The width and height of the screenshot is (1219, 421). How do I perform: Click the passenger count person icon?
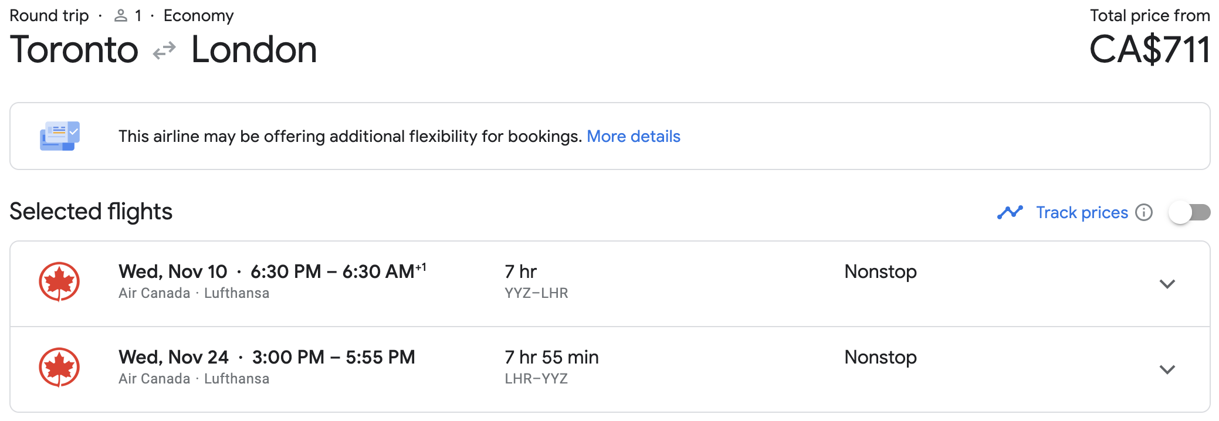(x=121, y=16)
